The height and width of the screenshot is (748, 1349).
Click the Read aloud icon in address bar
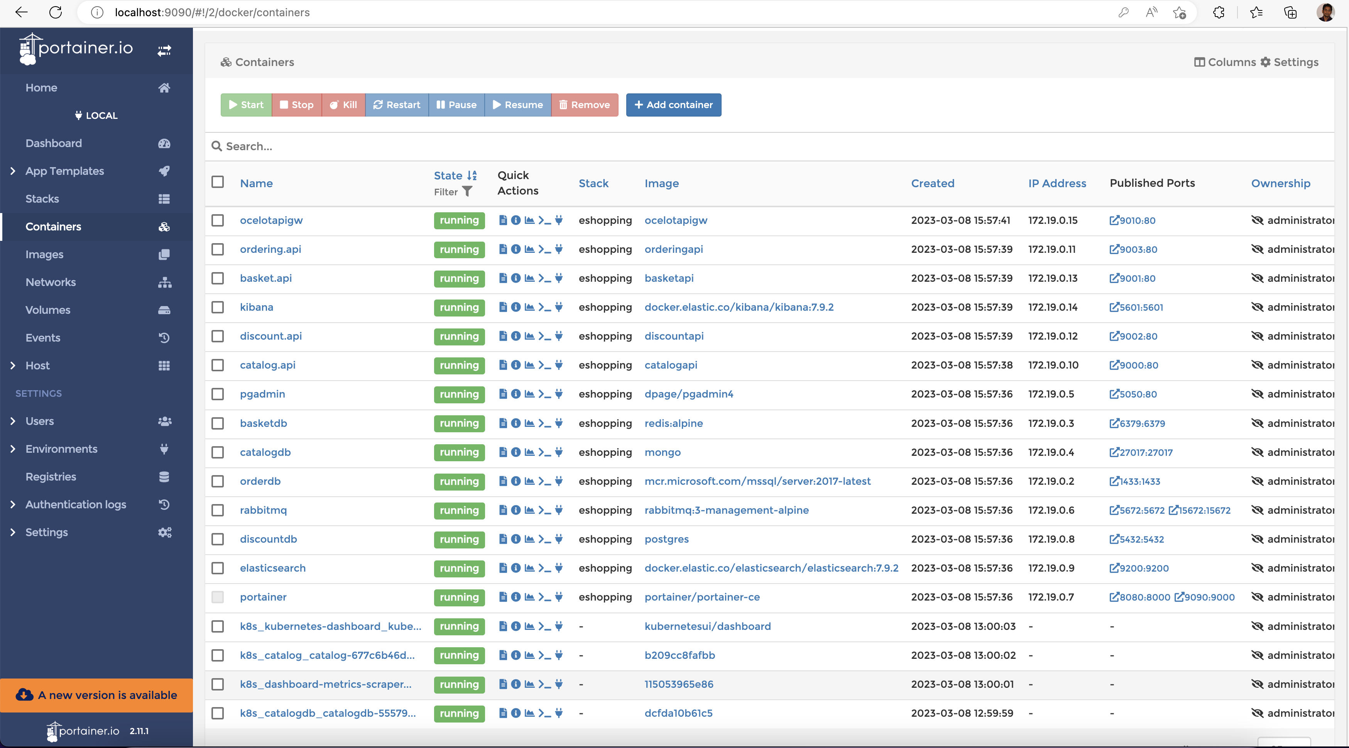[1151, 13]
